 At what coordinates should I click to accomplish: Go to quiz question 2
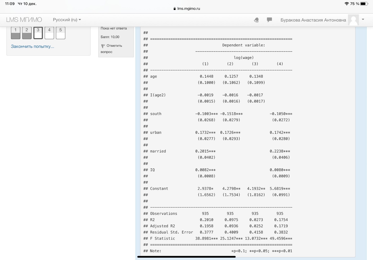point(27,33)
